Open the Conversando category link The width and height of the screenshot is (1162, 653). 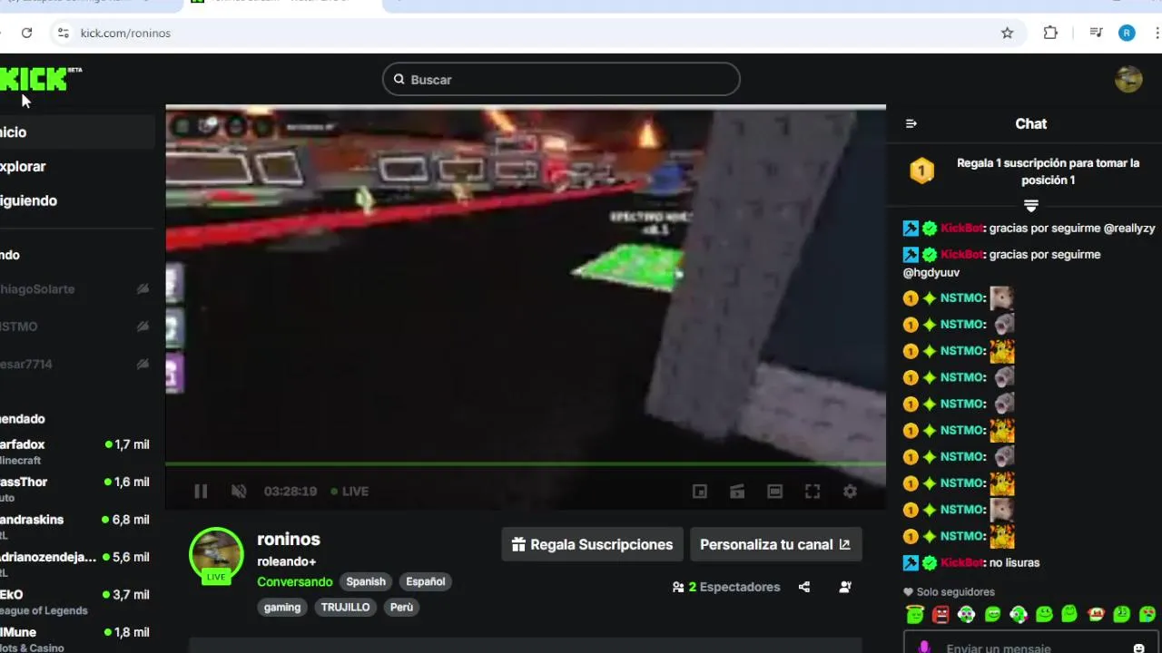295,581
